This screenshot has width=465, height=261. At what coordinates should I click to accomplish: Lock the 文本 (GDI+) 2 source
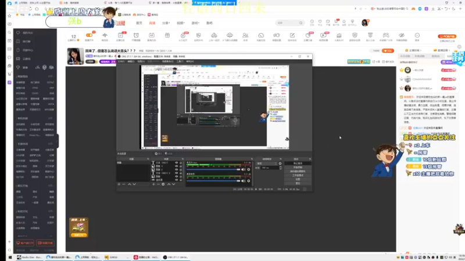pos(181,173)
